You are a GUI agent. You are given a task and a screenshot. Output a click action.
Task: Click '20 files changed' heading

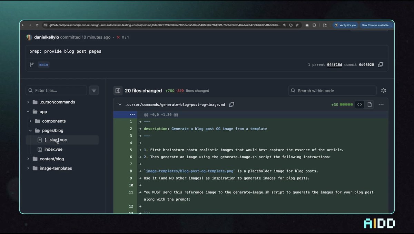(x=143, y=91)
